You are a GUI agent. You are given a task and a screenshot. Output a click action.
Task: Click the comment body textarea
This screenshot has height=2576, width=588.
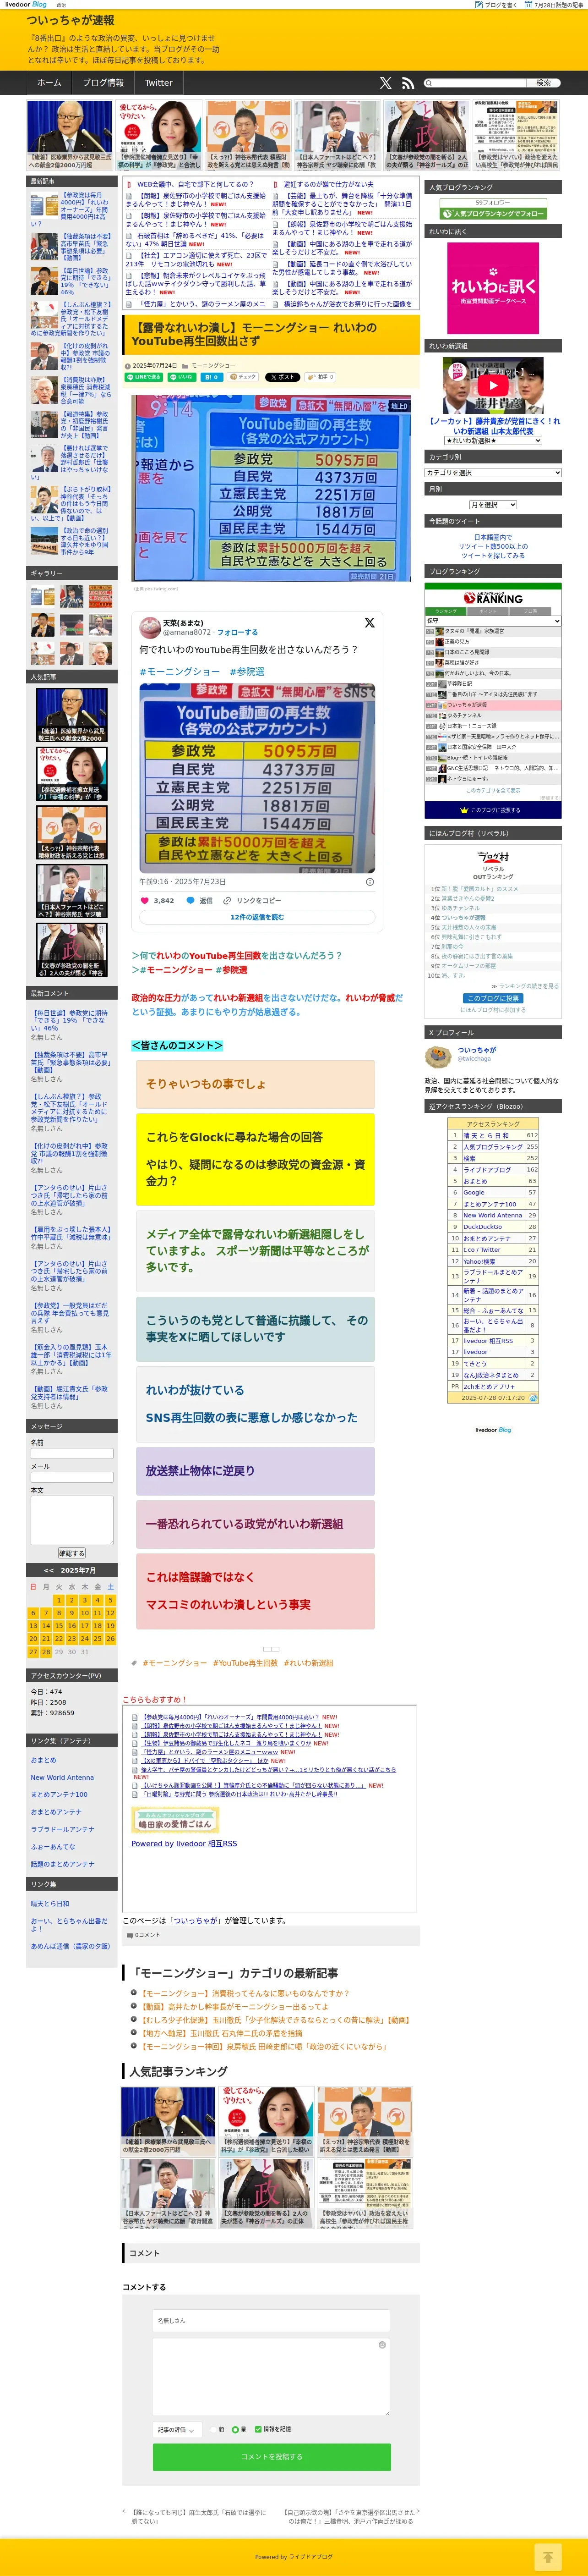point(272,2377)
